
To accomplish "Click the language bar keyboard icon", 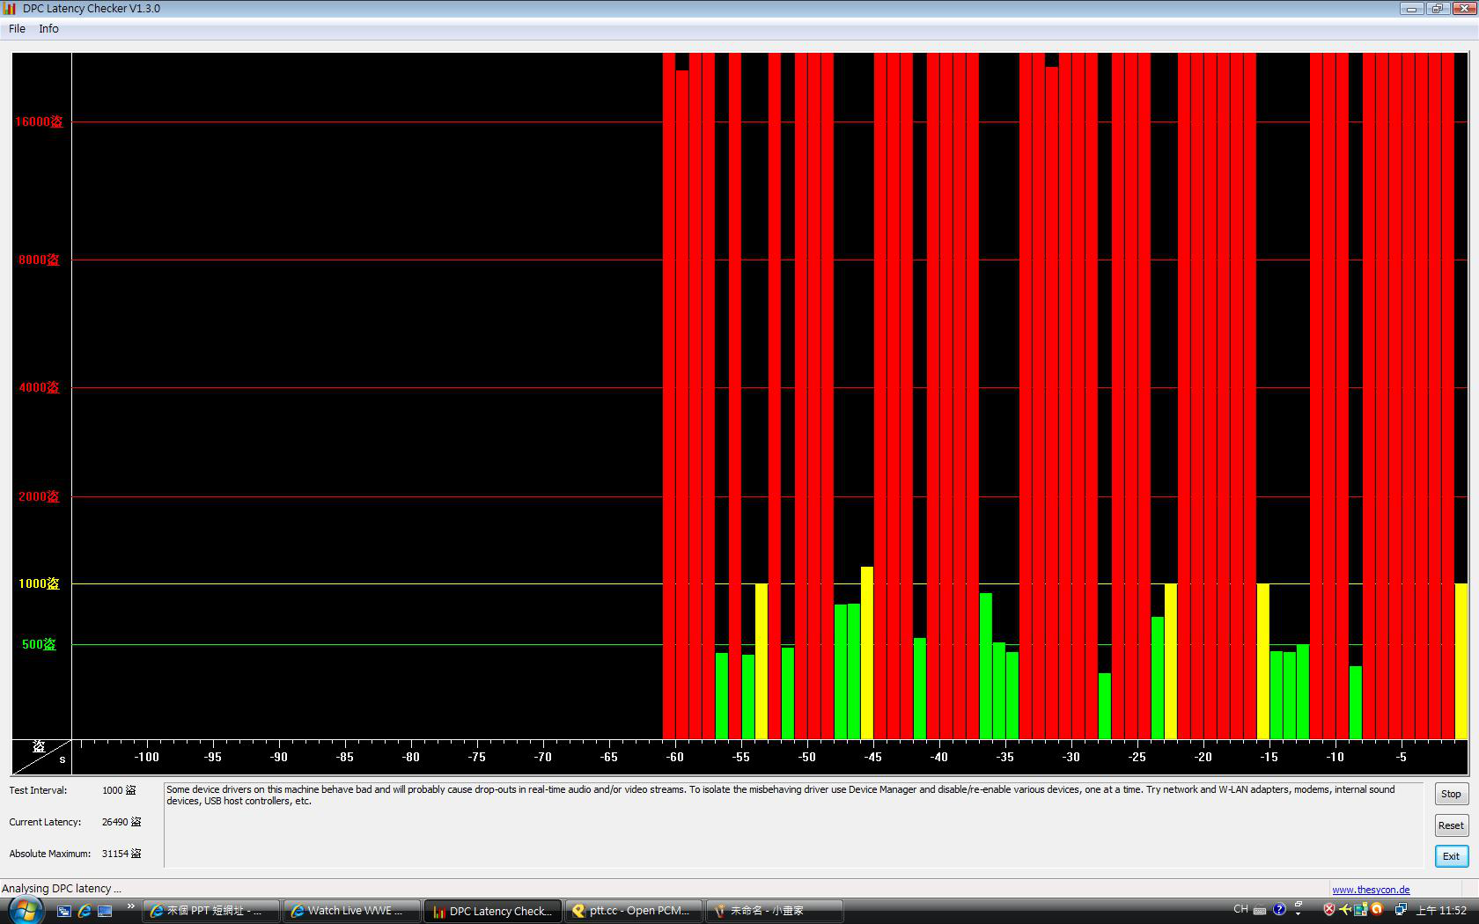I will tap(1260, 910).
